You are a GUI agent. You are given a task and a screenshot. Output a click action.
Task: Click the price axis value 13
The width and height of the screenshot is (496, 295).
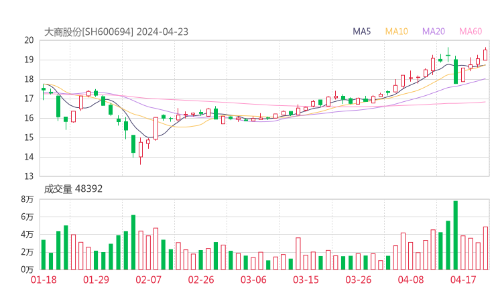coord(29,176)
